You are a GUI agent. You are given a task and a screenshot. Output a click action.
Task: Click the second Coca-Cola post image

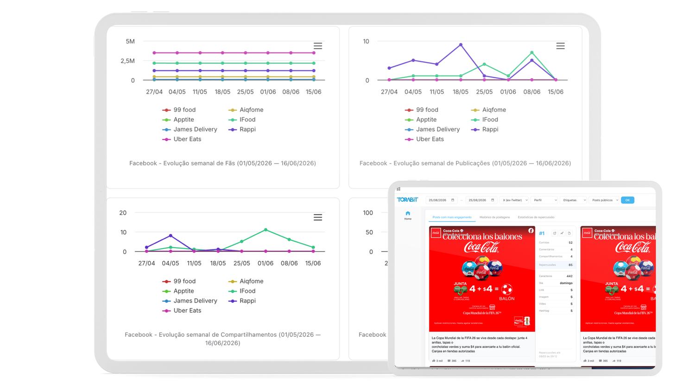618,279
